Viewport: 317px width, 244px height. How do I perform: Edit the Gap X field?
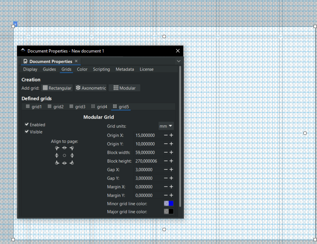click(x=148, y=170)
